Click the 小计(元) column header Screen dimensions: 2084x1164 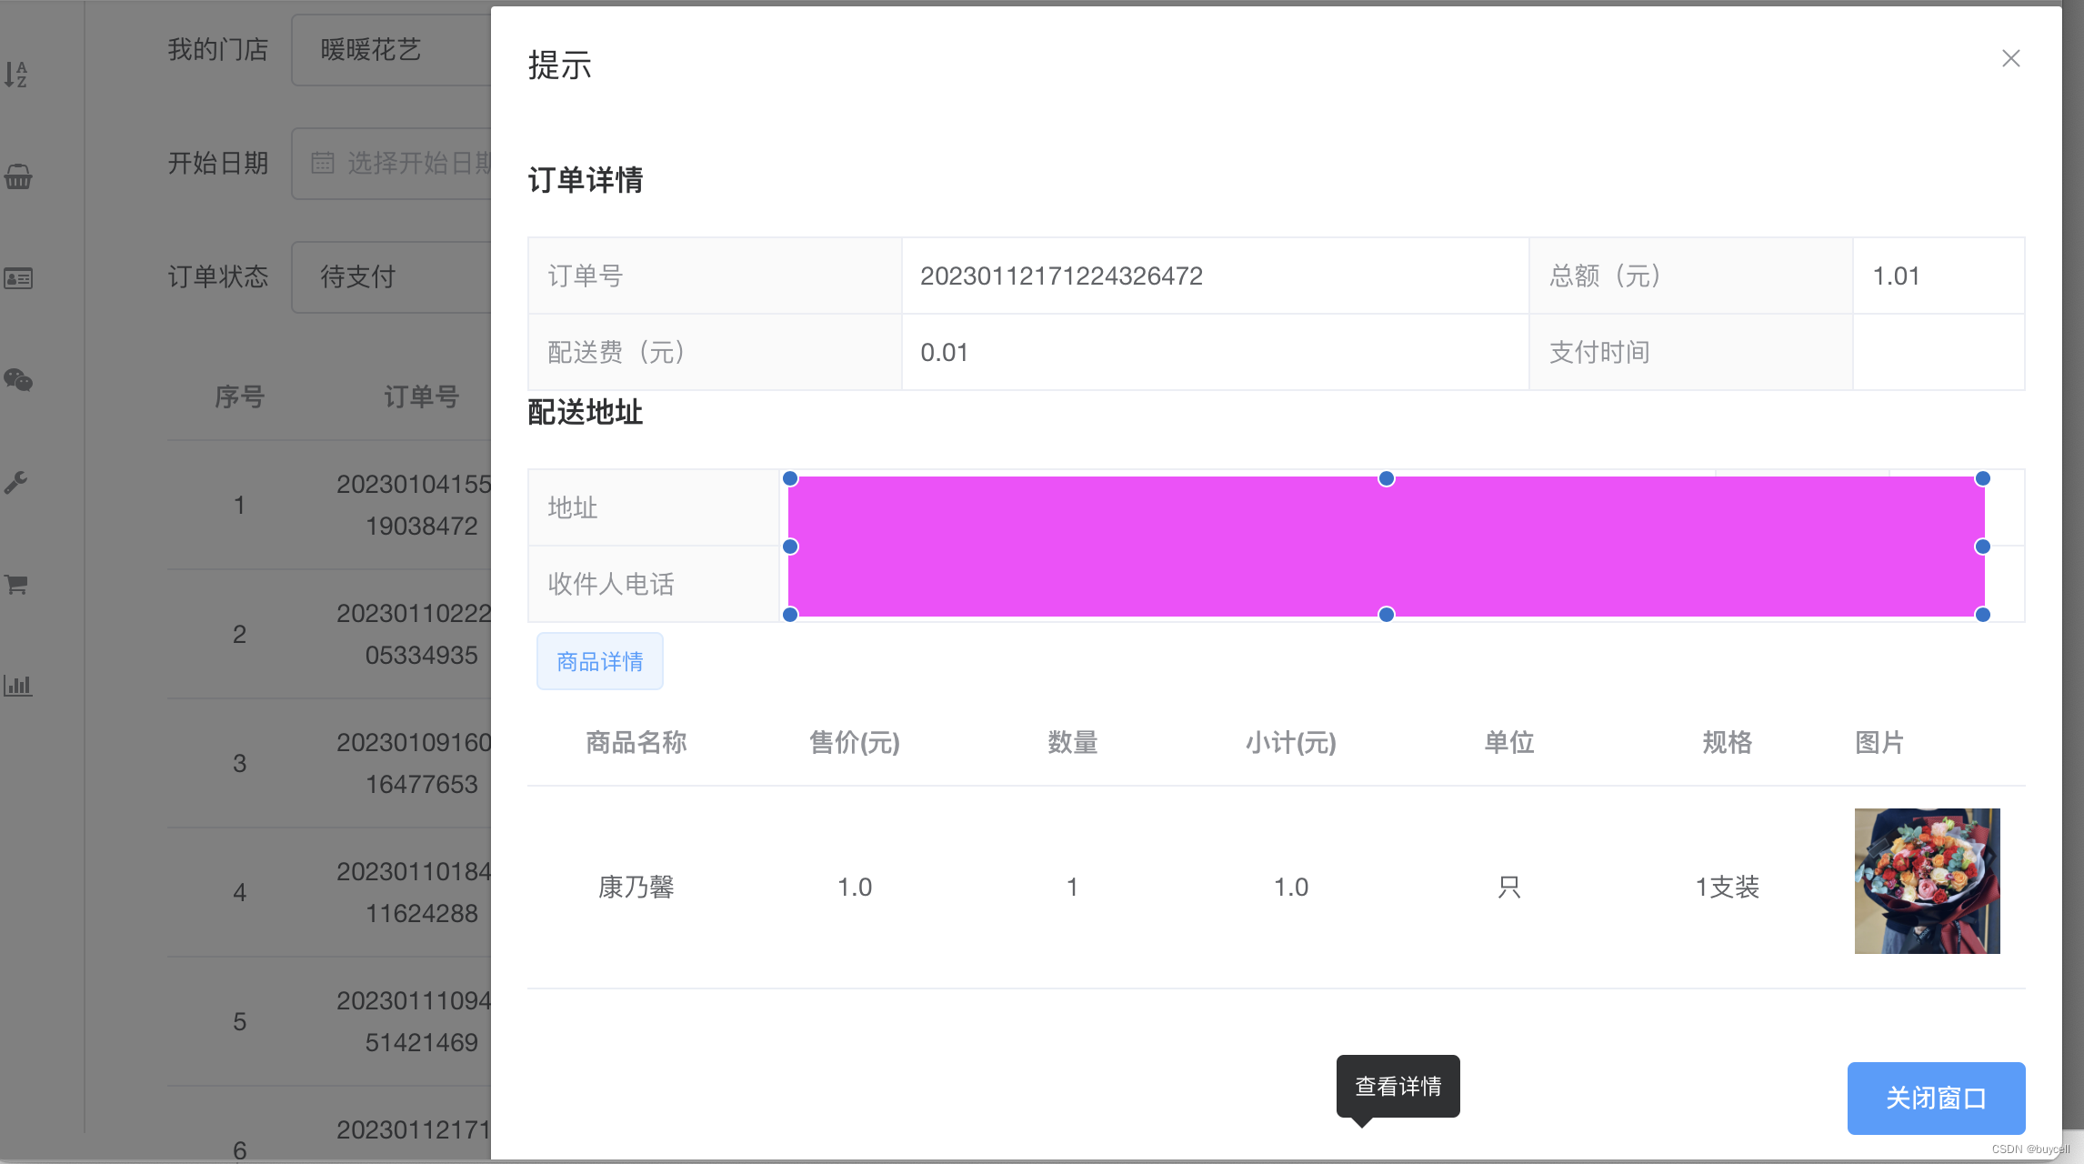tap(1290, 742)
